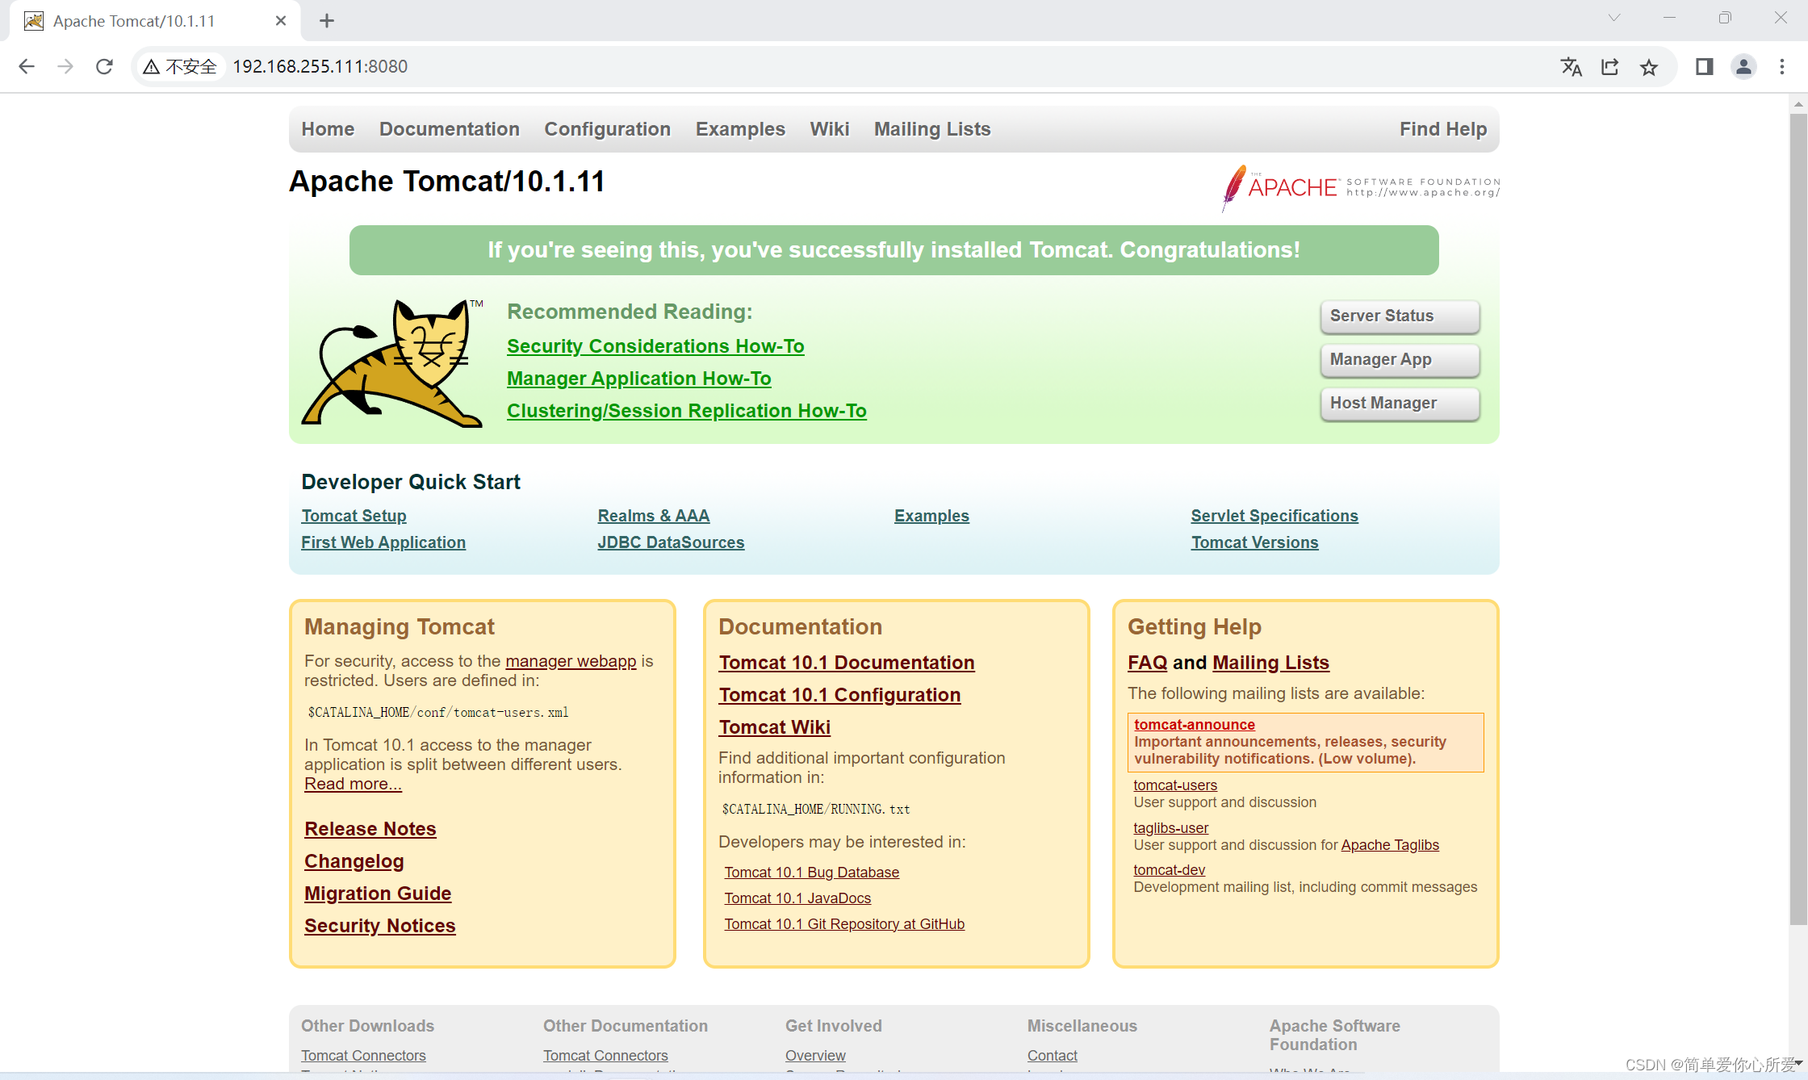Image resolution: width=1808 pixels, height=1080 pixels.
Task: Open the translate page icon
Action: (x=1571, y=67)
